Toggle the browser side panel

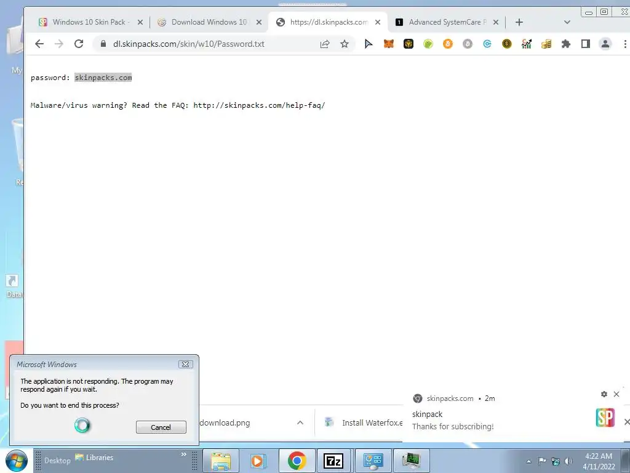(586, 44)
